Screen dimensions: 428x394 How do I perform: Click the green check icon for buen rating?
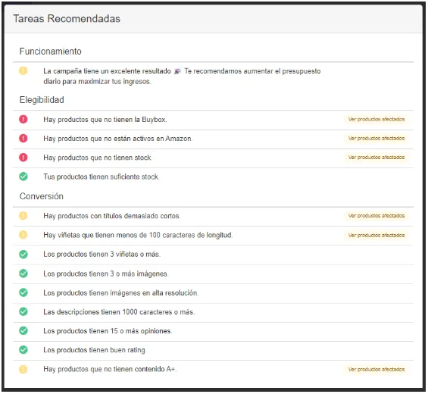point(23,350)
